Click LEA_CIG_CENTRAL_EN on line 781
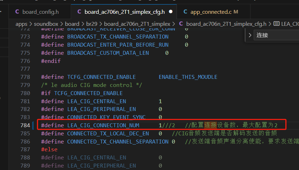The image size is (299, 170). tap(97, 101)
